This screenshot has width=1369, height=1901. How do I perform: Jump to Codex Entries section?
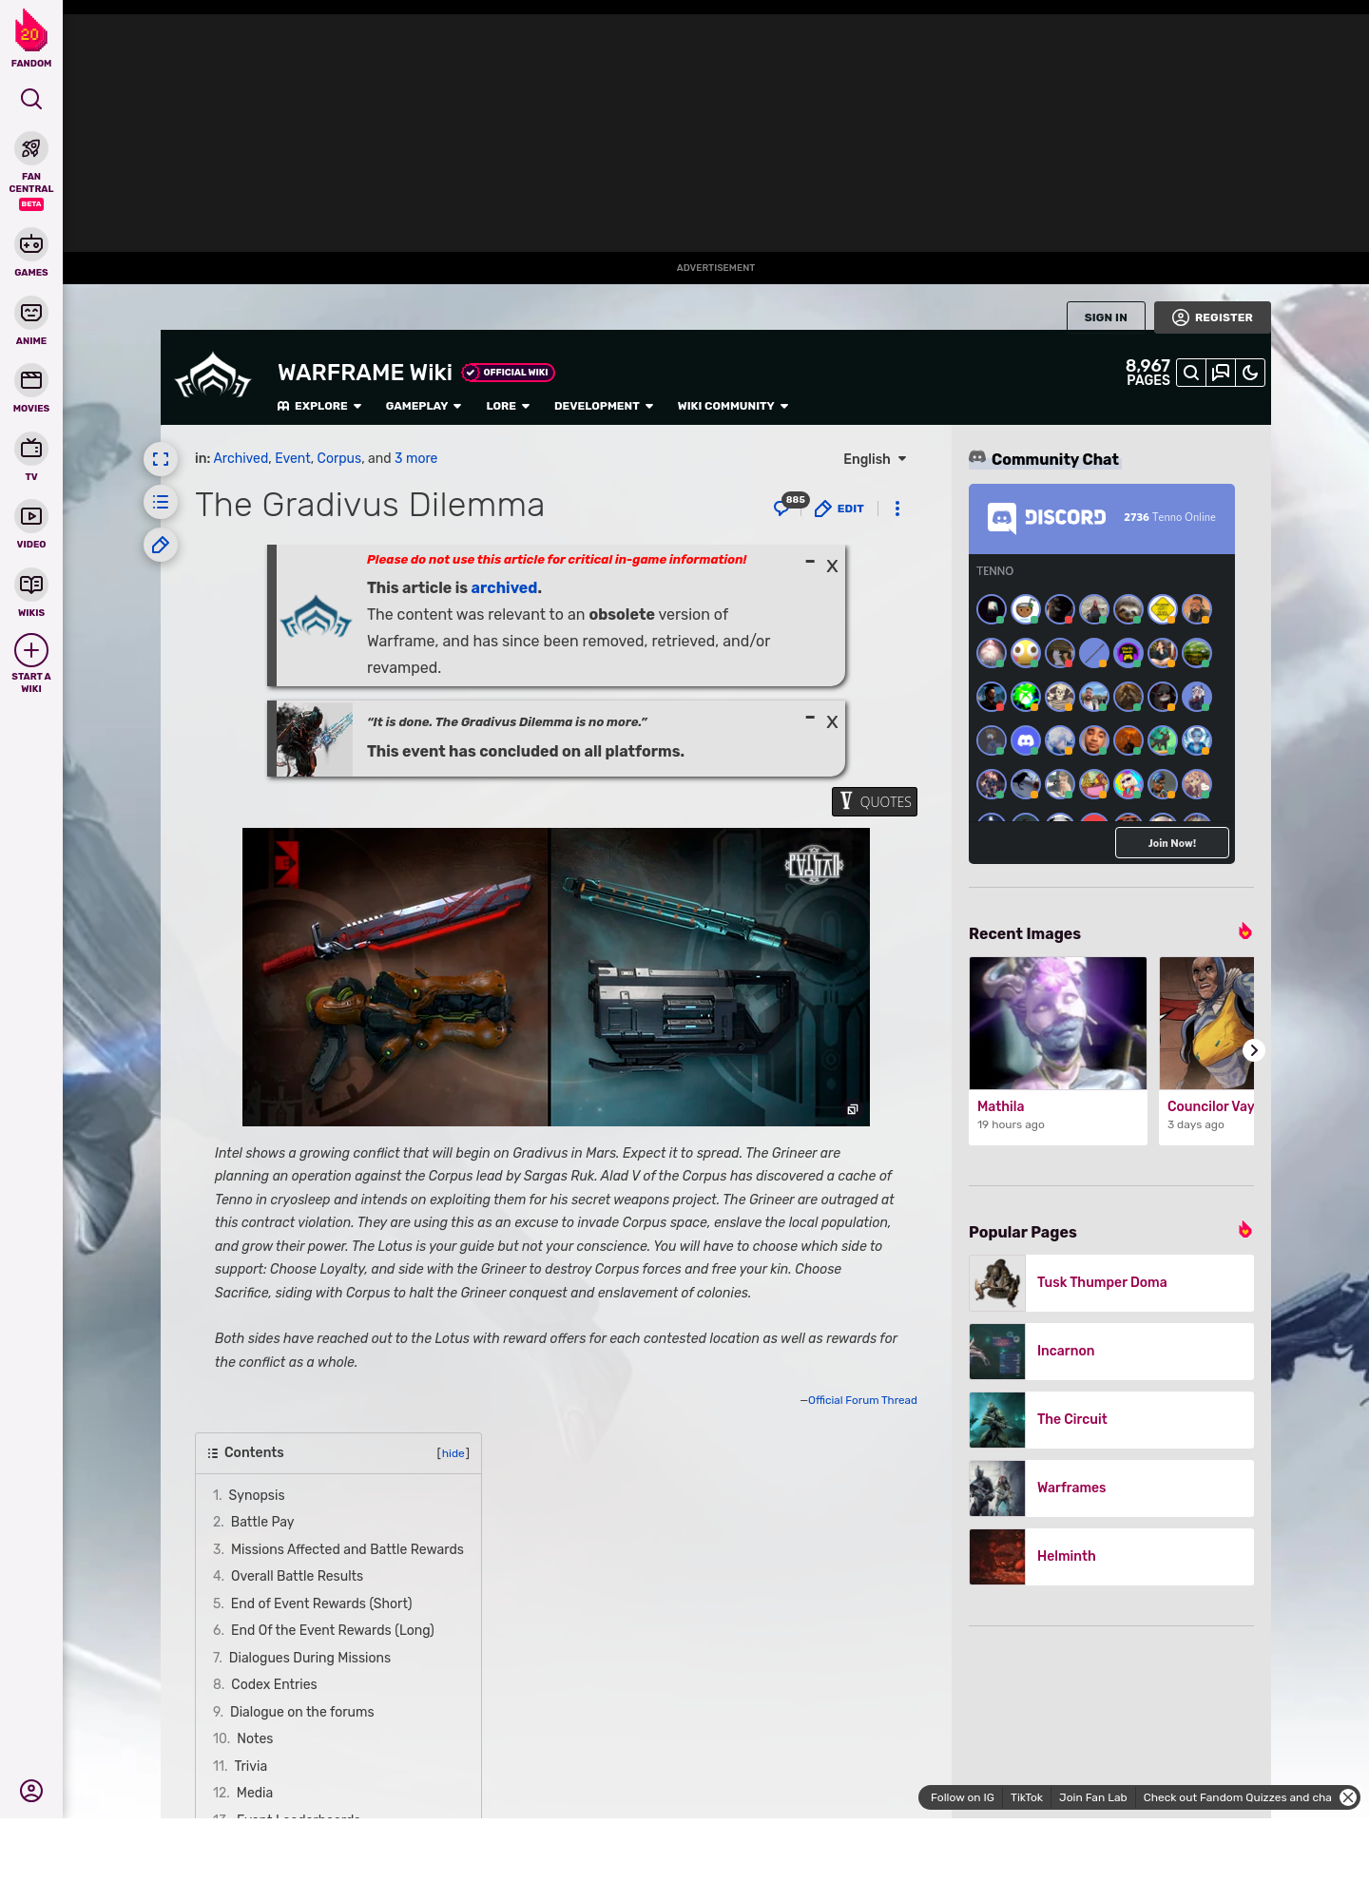(x=274, y=1684)
